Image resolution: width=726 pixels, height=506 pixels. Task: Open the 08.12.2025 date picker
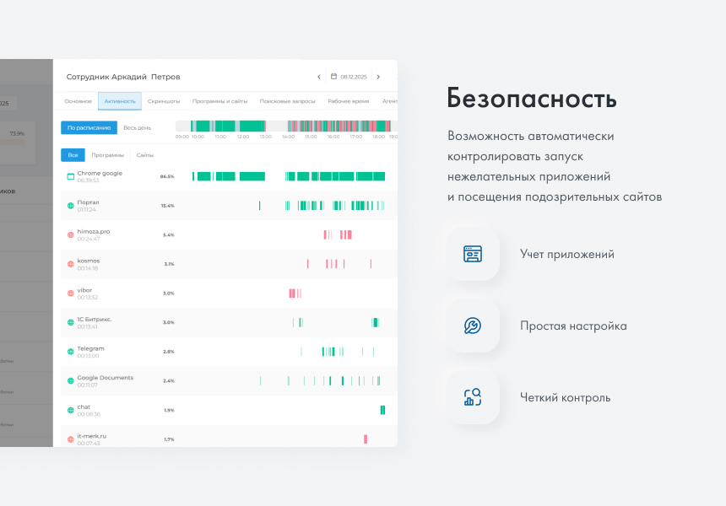tap(353, 77)
